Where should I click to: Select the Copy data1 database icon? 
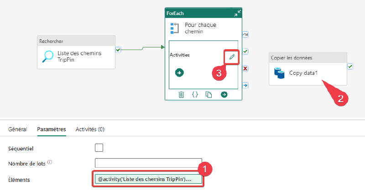(x=279, y=73)
